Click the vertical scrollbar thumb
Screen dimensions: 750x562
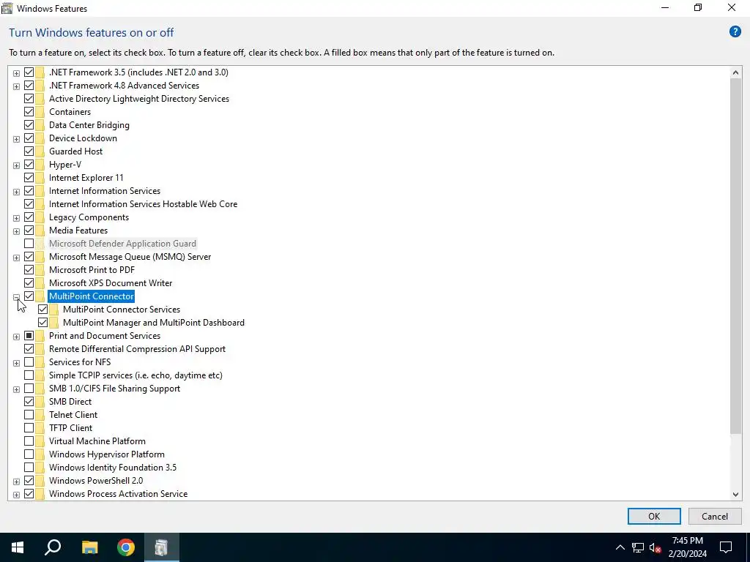click(735, 257)
